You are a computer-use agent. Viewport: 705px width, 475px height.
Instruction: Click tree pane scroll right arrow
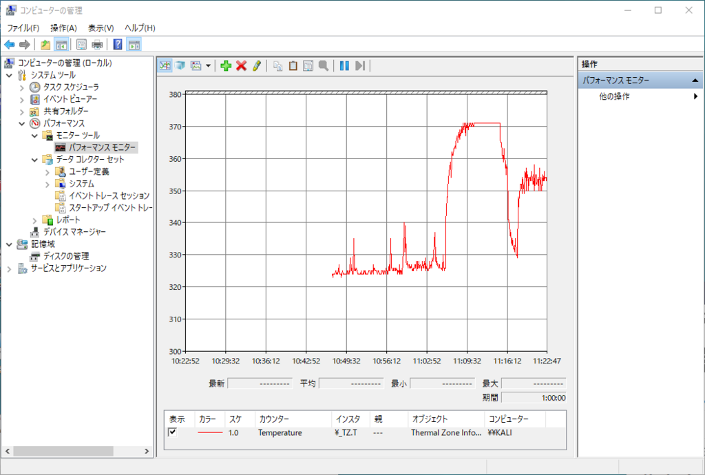[147, 451]
